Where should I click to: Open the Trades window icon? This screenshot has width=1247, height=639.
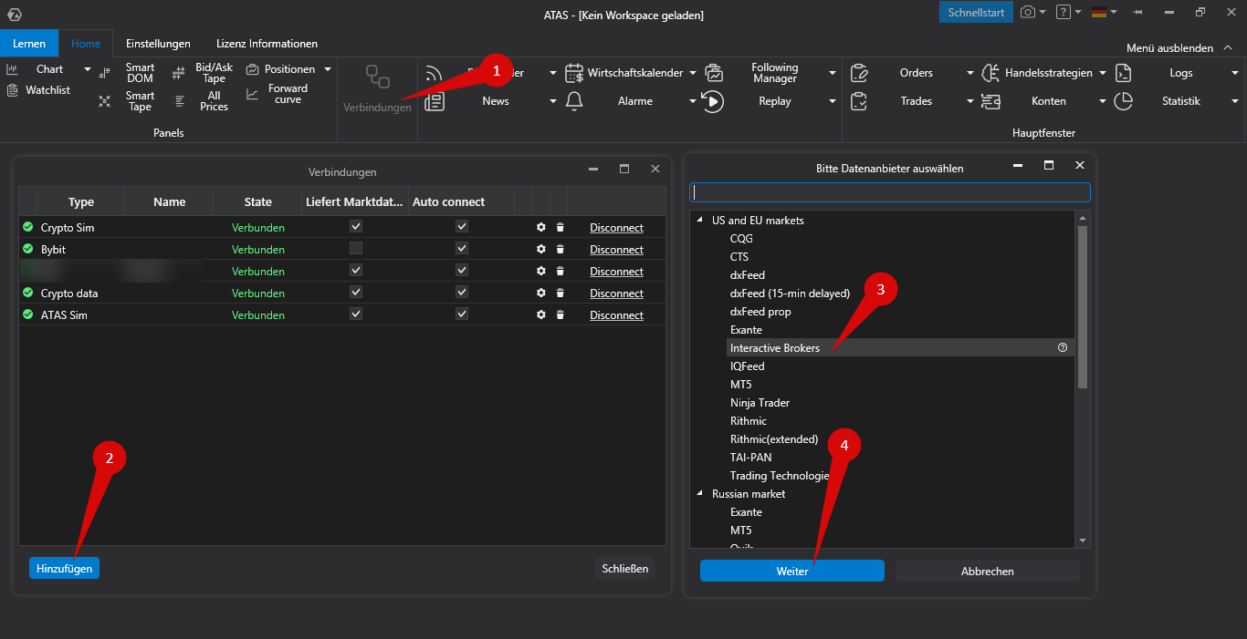click(859, 101)
